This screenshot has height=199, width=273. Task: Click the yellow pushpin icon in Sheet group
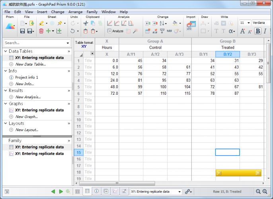(60, 23)
